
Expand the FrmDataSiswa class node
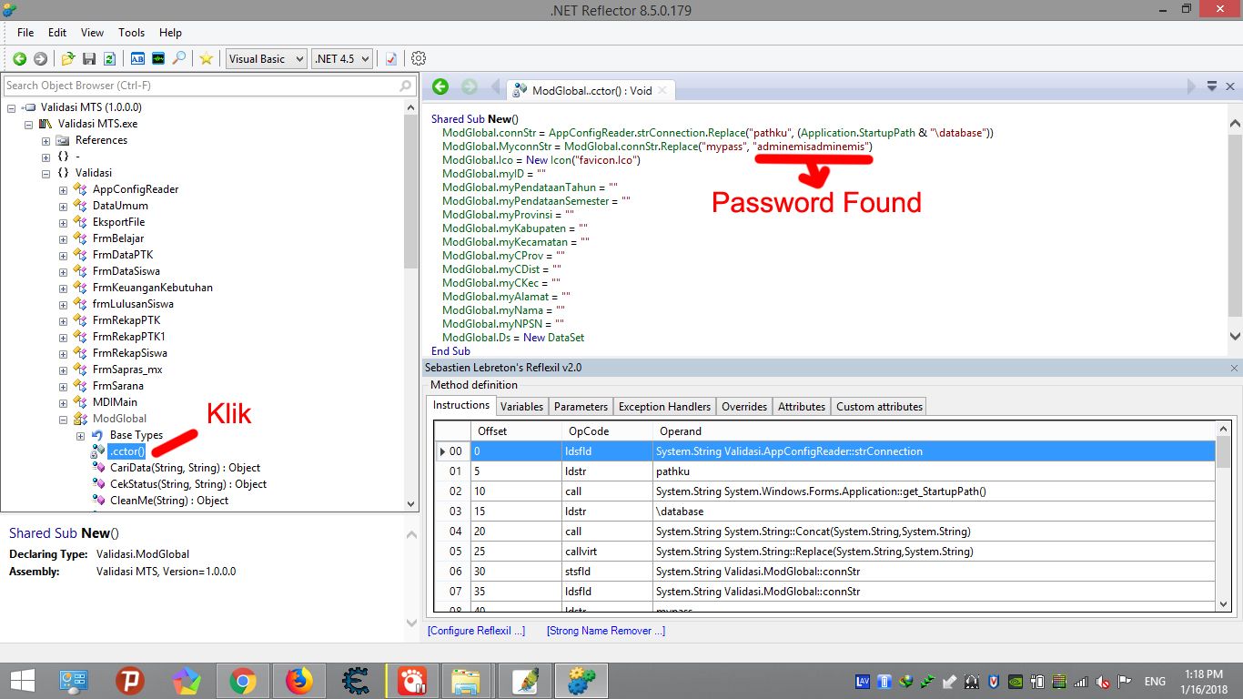coord(64,271)
